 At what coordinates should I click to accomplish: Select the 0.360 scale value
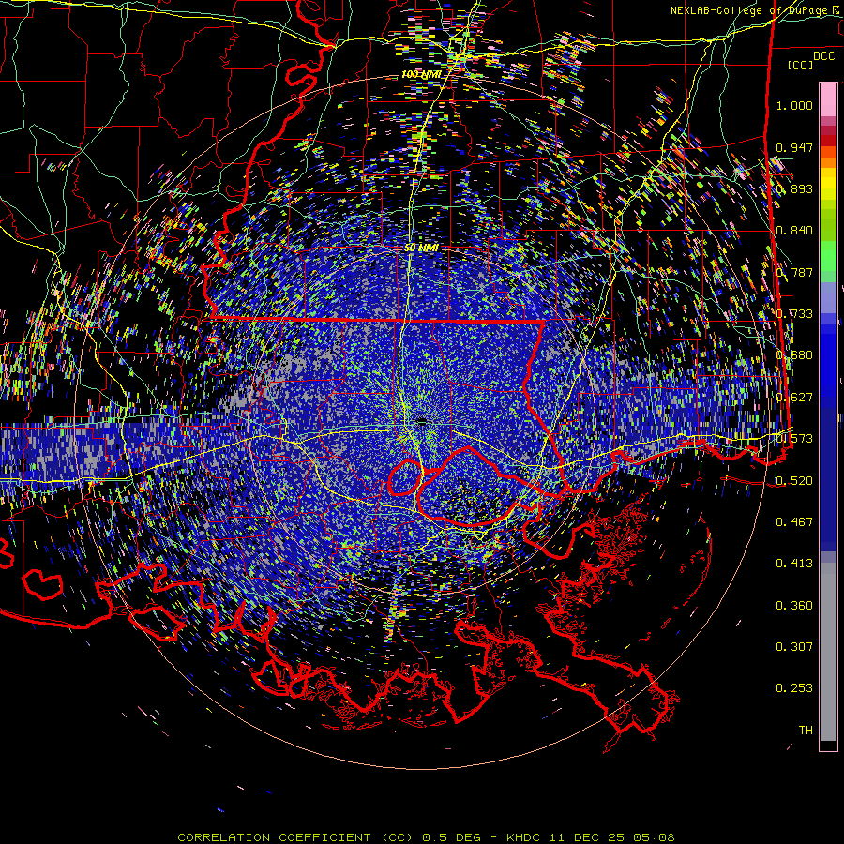pos(794,606)
